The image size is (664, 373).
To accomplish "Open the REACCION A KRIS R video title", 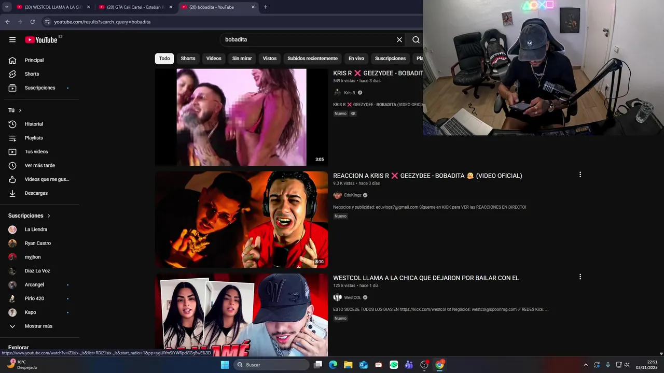I will (x=427, y=176).
